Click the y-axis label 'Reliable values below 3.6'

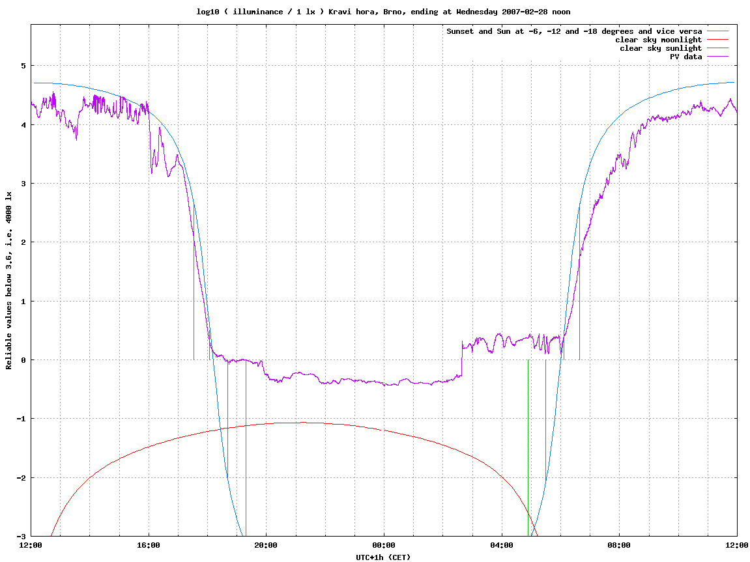coord(8,281)
